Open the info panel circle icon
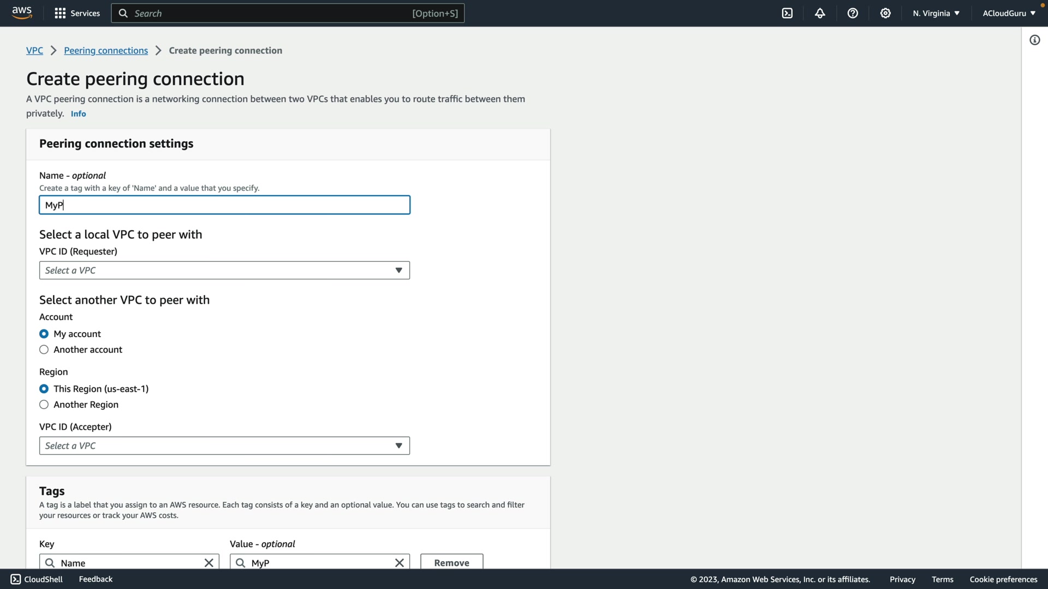The width and height of the screenshot is (1048, 589). 1034,40
